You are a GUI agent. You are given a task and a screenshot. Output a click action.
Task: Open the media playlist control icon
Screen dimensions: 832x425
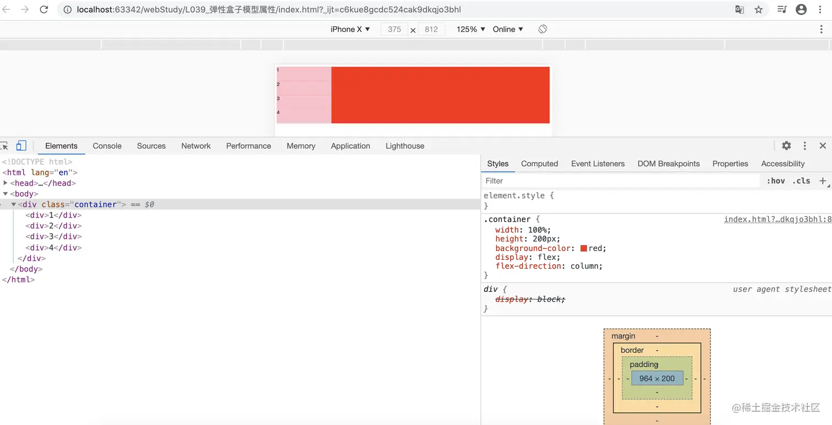(x=782, y=9)
